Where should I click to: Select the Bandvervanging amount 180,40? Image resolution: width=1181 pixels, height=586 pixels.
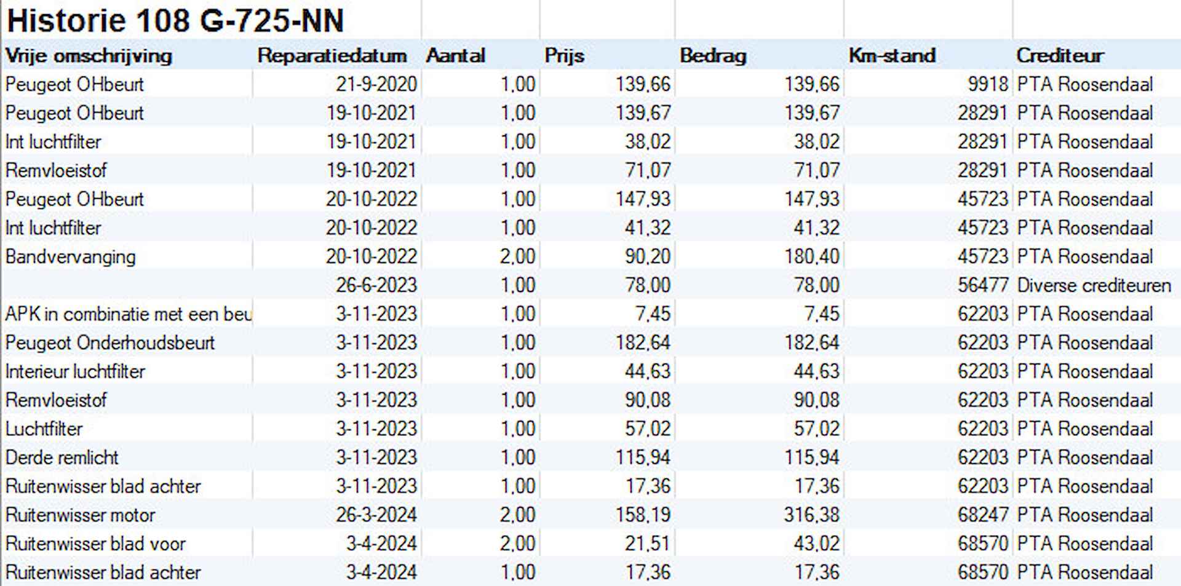pyautogui.click(x=811, y=256)
